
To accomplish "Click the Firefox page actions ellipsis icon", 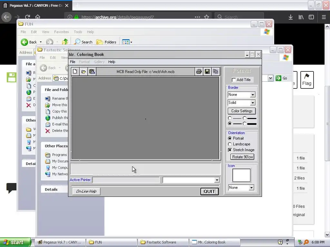I will (198, 17).
